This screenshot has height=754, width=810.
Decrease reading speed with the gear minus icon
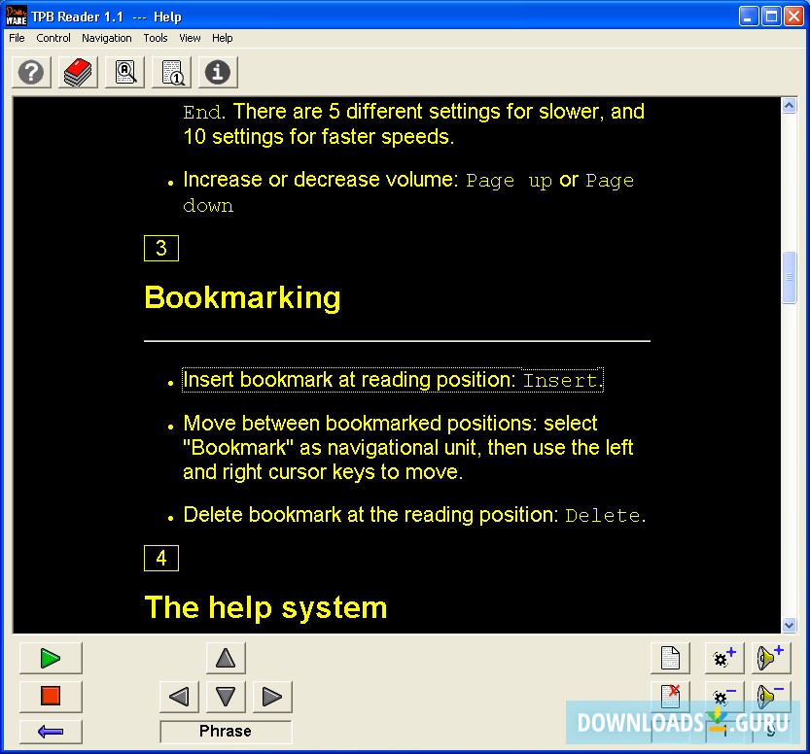(x=723, y=697)
